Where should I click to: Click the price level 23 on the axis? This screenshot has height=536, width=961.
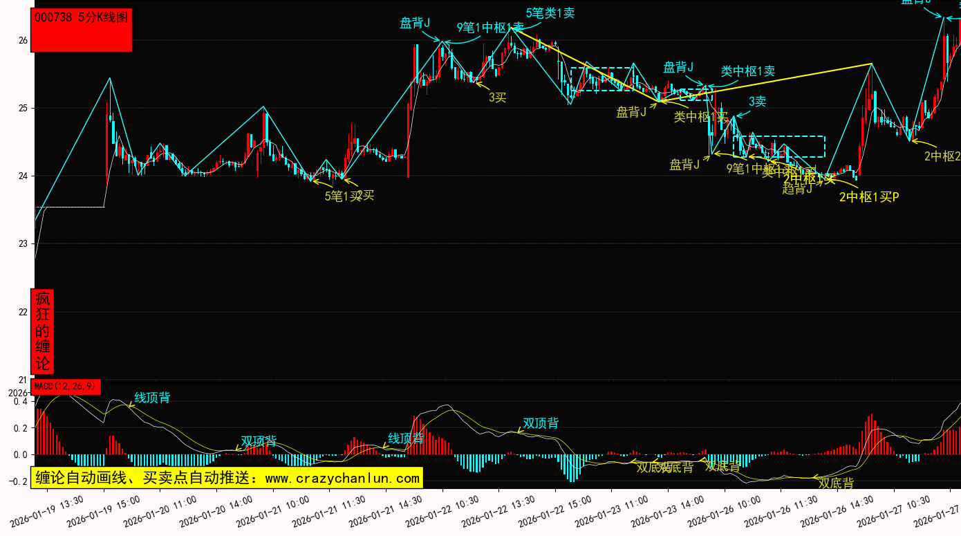23,244
